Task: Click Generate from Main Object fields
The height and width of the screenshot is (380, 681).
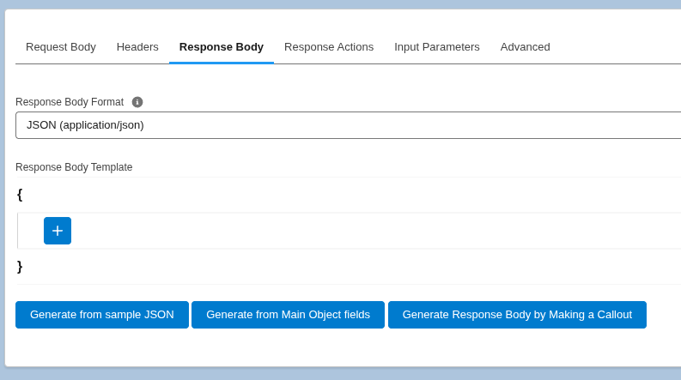Action: point(288,315)
